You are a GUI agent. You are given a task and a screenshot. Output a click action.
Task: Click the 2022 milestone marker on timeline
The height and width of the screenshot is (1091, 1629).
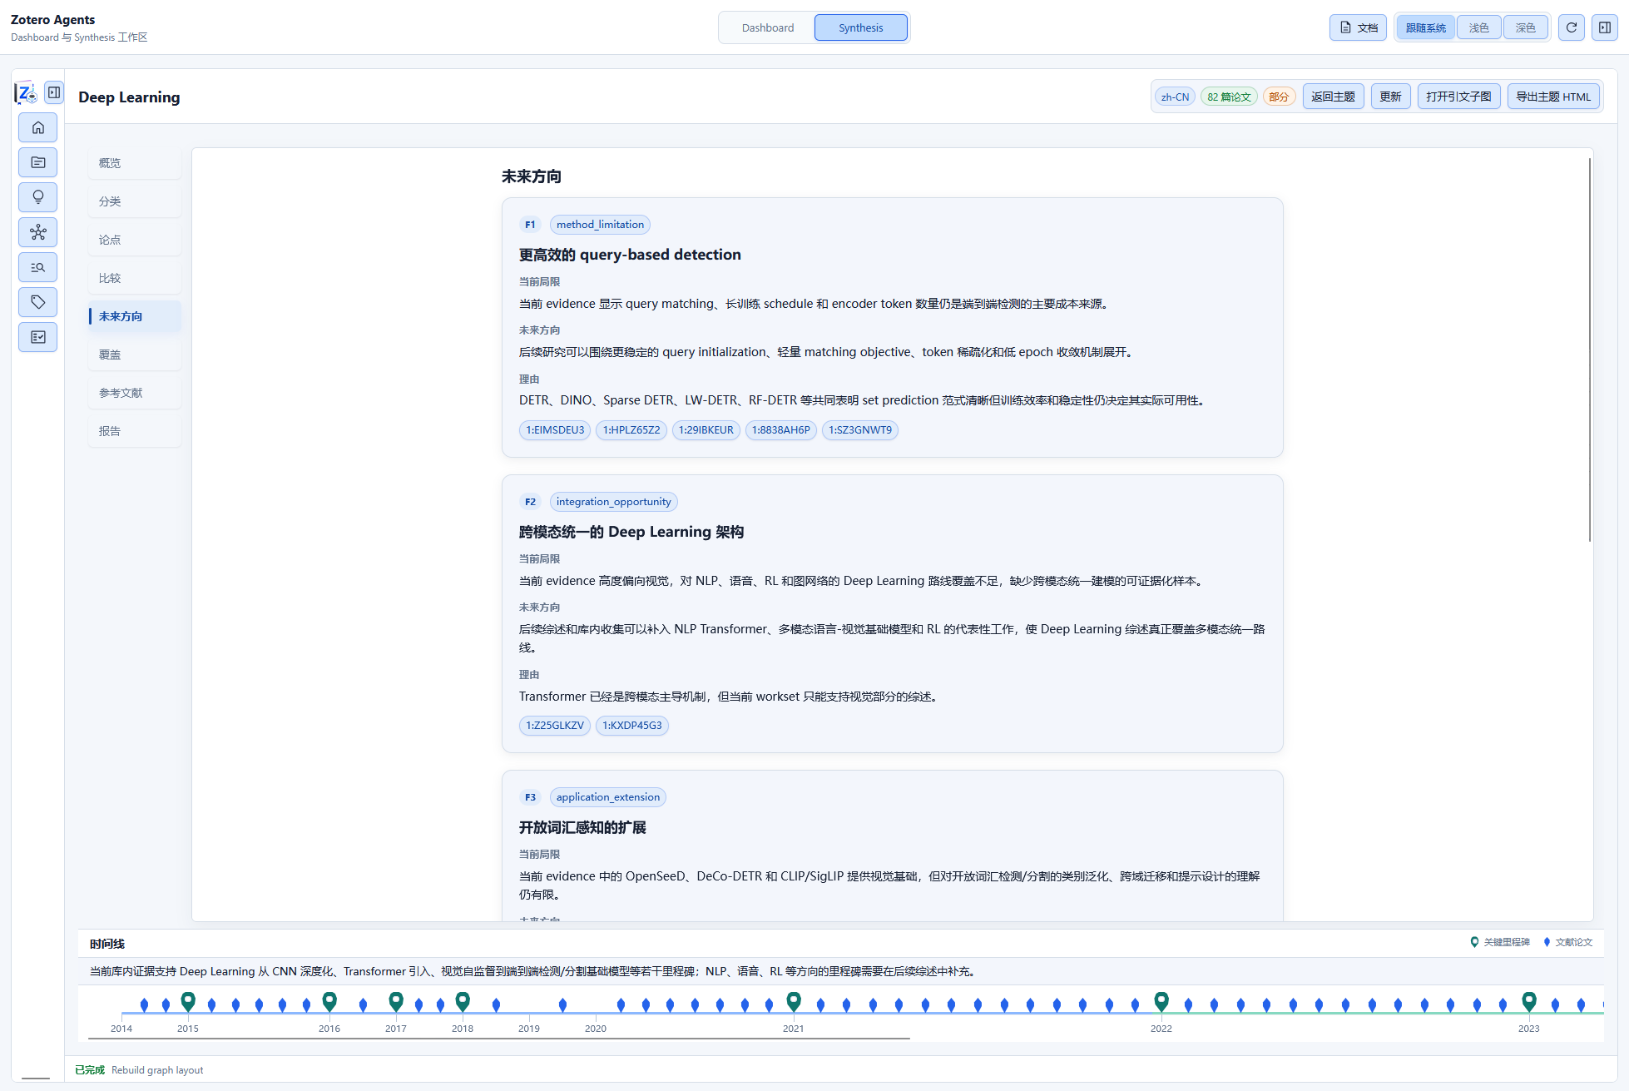[x=1161, y=1001]
